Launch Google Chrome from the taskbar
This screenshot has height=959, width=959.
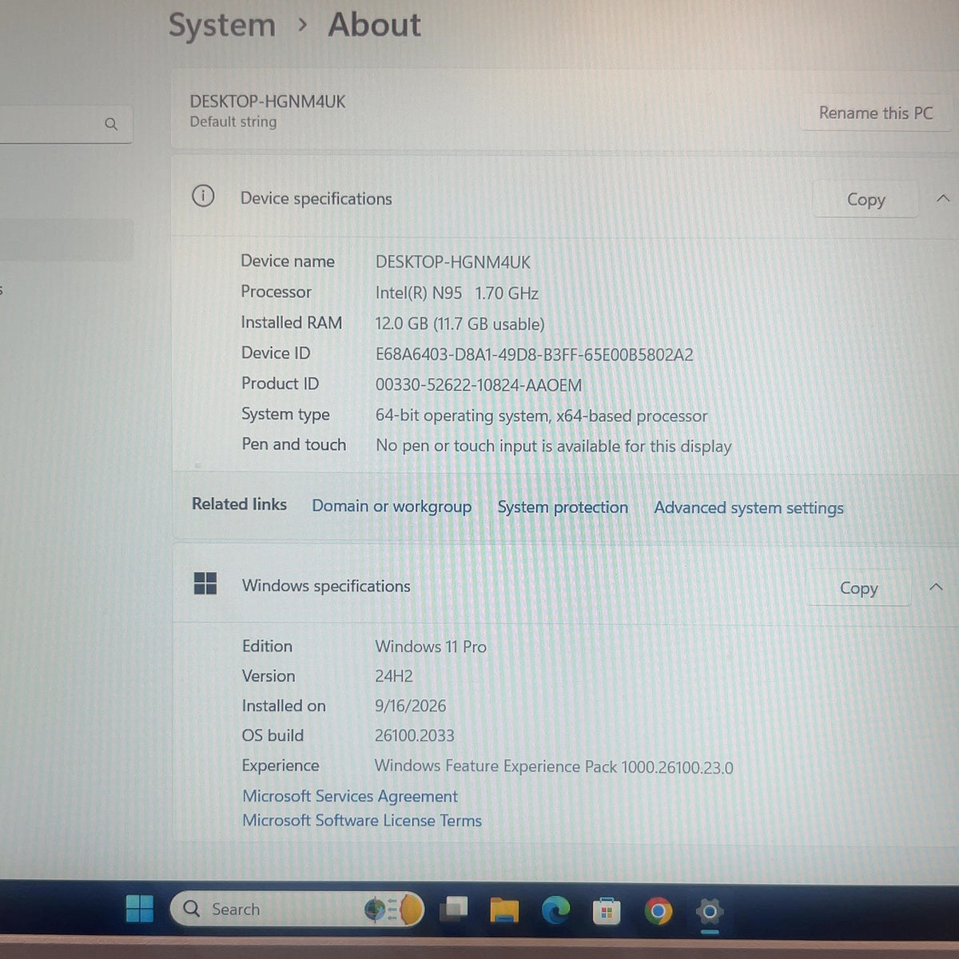click(x=658, y=910)
